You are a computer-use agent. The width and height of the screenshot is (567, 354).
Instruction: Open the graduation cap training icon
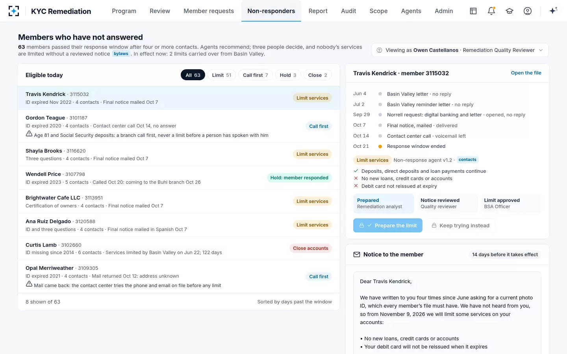point(510,11)
